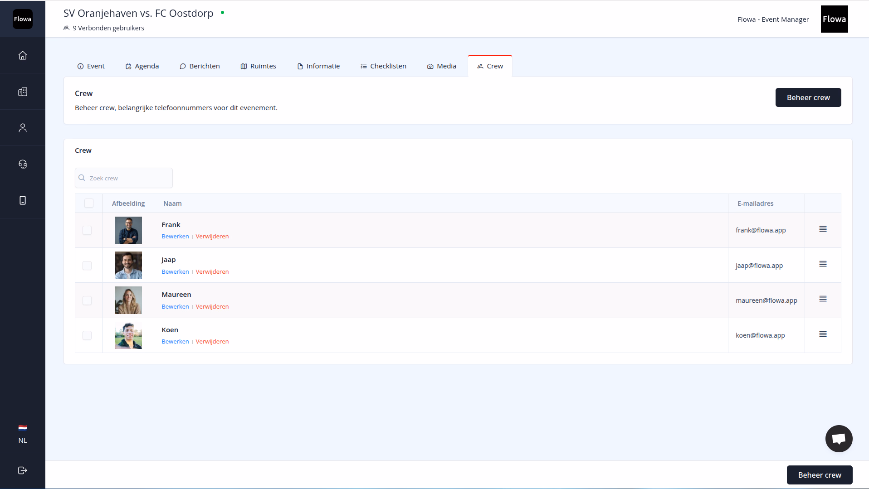
Task: Click Verwijderen for Jaap
Action: pyautogui.click(x=212, y=272)
